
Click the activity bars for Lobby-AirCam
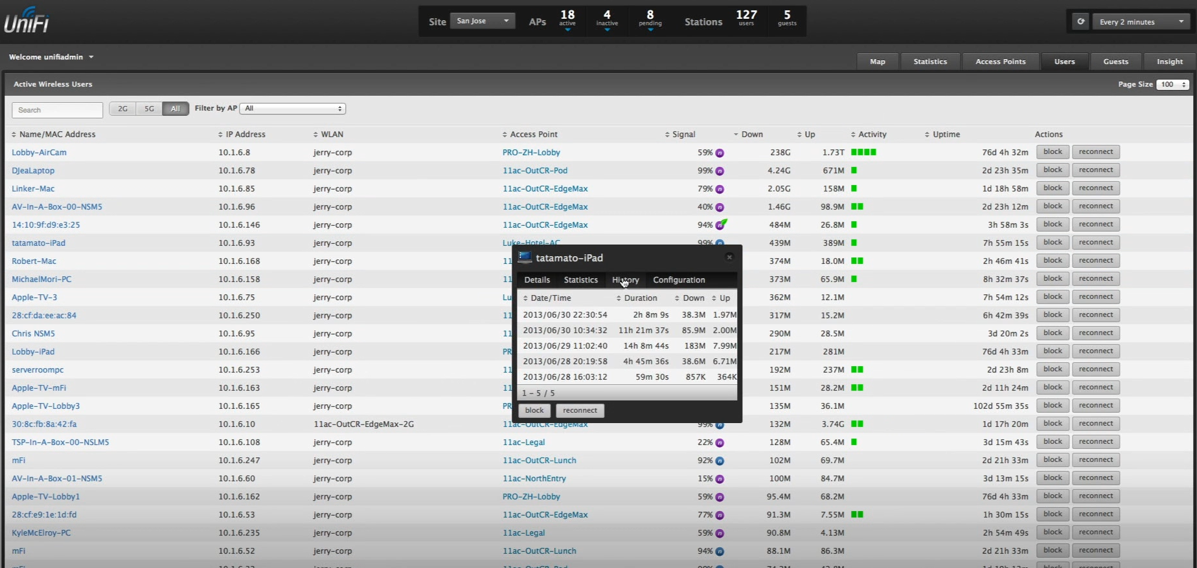(863, 153)
